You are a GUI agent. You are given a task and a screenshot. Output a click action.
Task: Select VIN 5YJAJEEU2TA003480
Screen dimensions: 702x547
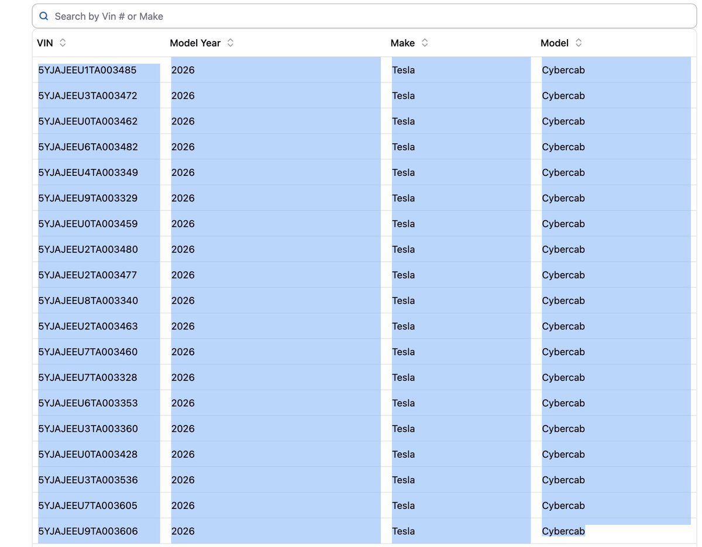(88, 250)
